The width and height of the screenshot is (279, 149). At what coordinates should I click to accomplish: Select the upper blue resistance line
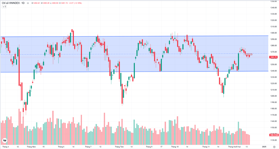130,36
